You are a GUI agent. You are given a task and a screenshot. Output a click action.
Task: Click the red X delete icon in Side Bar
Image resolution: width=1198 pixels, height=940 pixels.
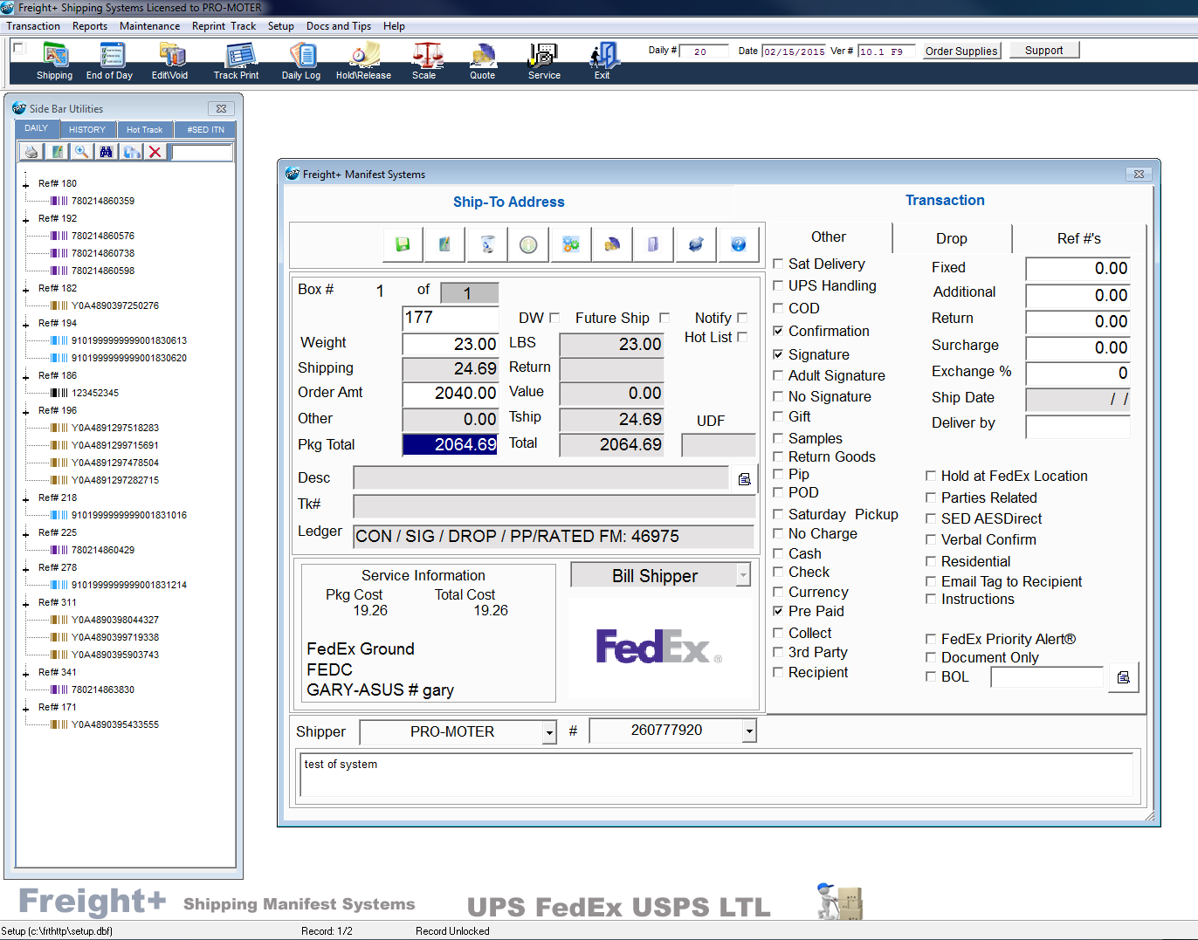[155, 152]
